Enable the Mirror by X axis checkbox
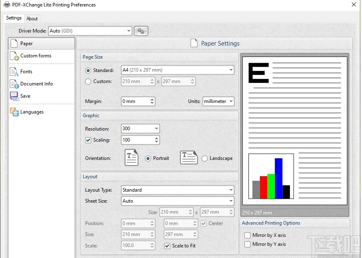The height and width of the screenshot is (258, 362). click(247, 235)
